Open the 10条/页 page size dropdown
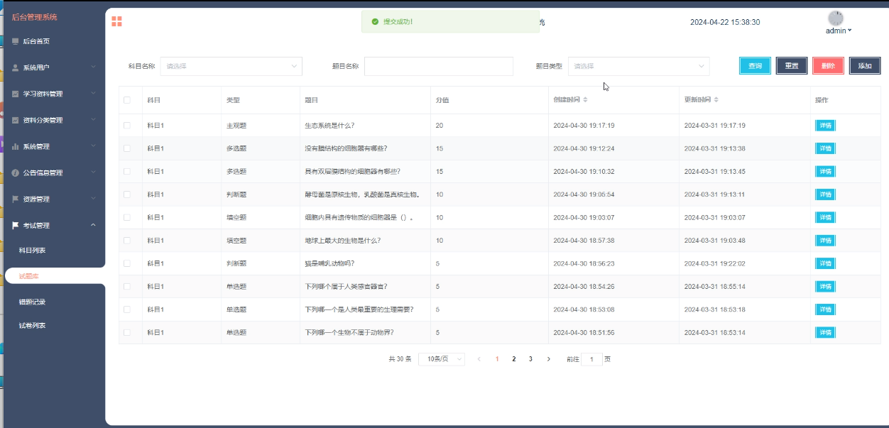 coord(442,359)
